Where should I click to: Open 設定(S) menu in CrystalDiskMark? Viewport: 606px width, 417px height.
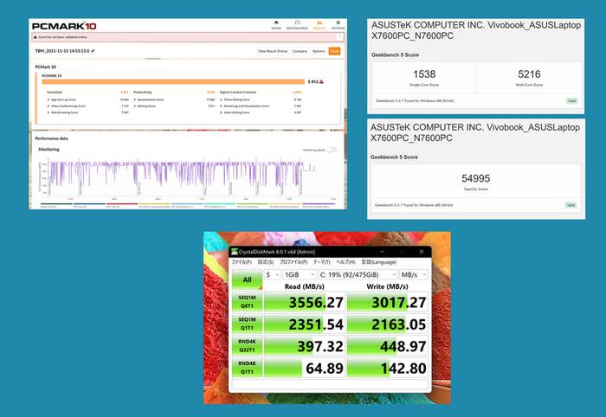click(266, 262)
